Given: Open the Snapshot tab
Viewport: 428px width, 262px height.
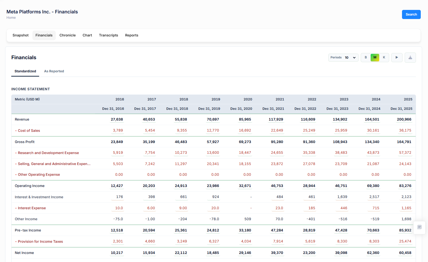Looking at the screenshot, I should coord(21,35).
